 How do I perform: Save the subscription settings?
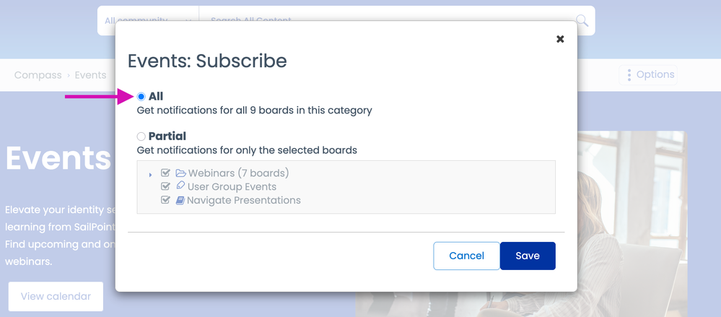(x=528, y=256)
